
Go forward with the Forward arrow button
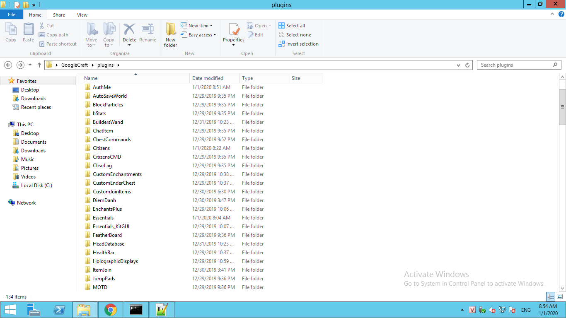click(x=20, y=65)
